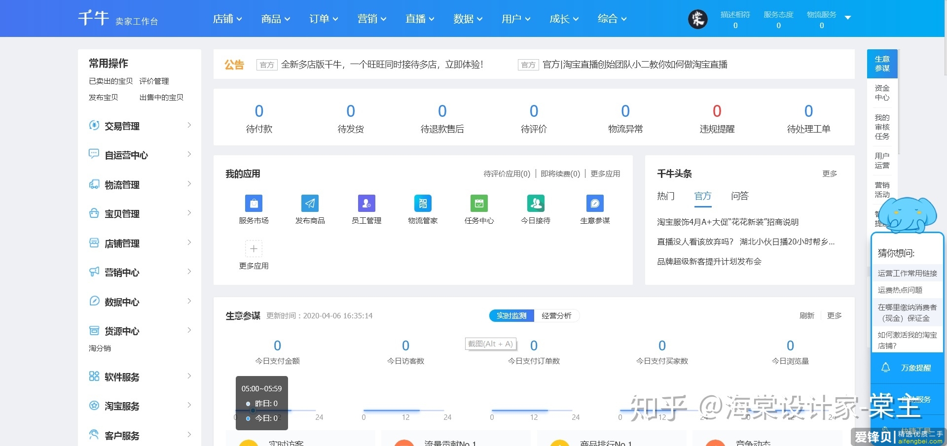Expand the shop score dropdown arrow
The height and width of the screenshot is (446, 947).
(x=848, y=18)
